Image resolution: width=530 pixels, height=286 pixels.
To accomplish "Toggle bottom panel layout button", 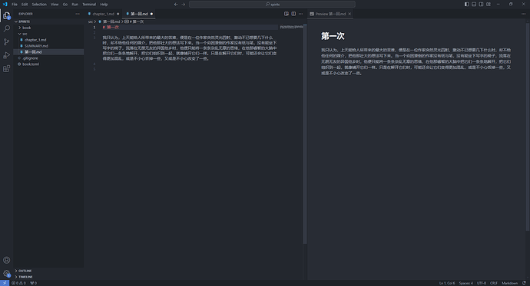I will [x=474, y=5].
